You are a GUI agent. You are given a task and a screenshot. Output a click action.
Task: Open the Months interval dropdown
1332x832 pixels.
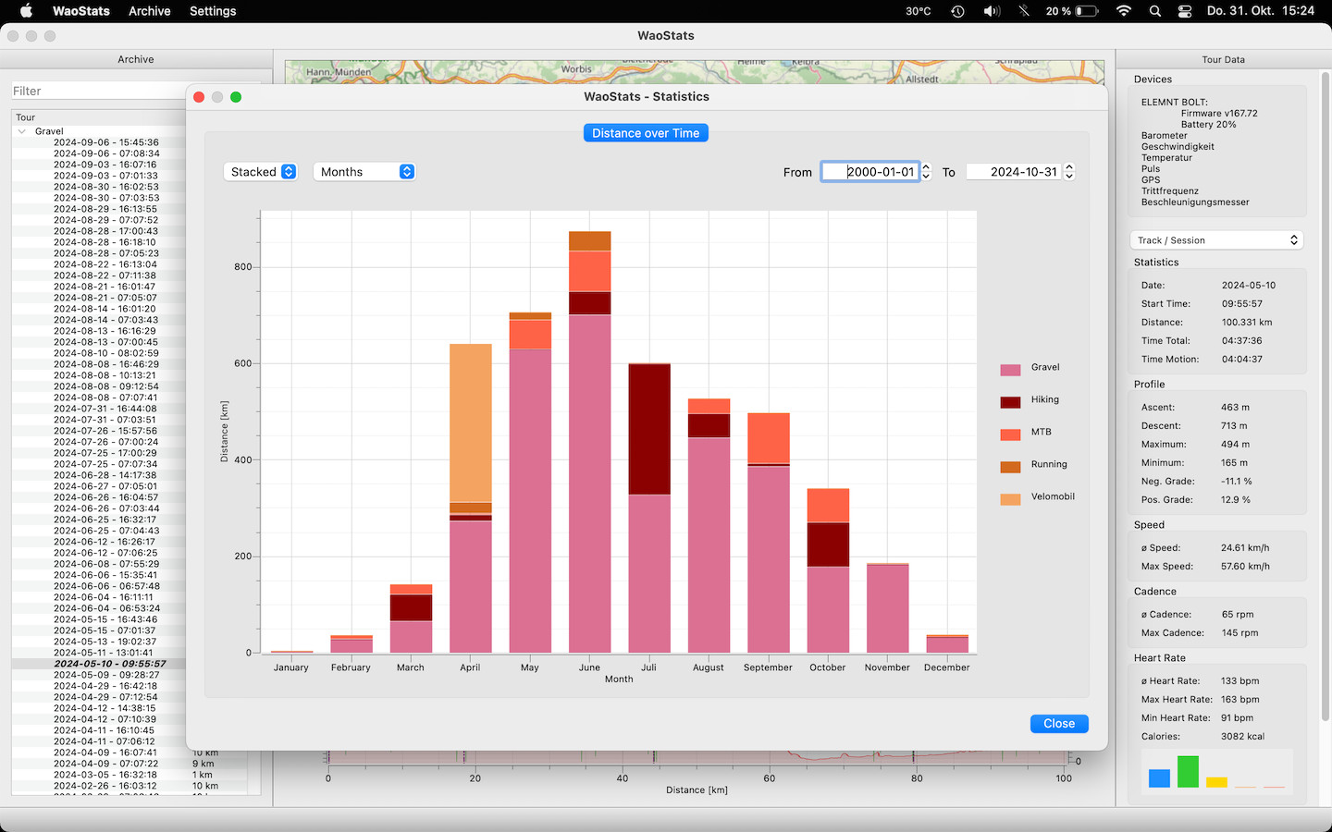365,172
